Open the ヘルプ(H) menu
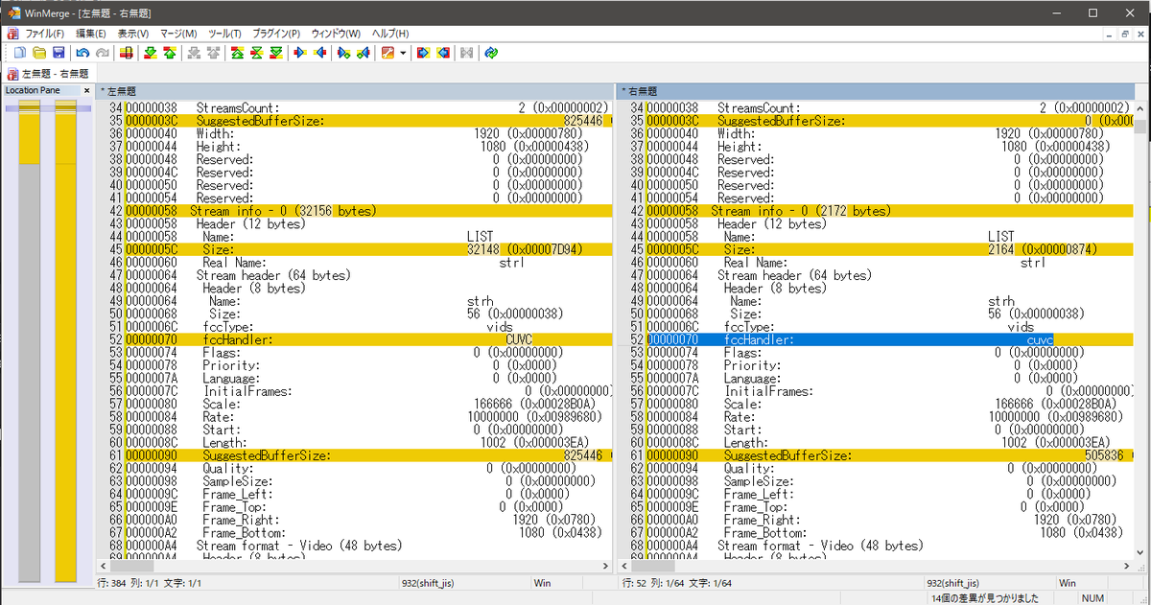This screenshot has width=1151, height=605. 389,34
